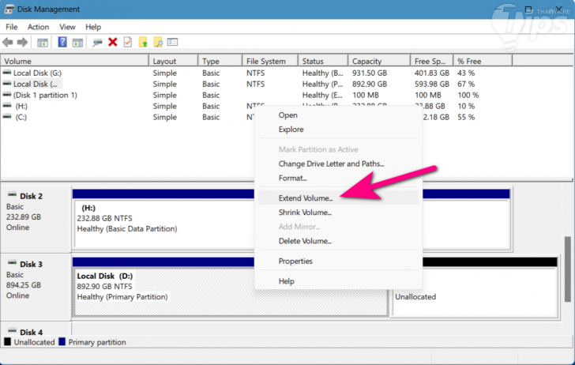Select the Local Disk (D:) partition block

pos(164,292)
